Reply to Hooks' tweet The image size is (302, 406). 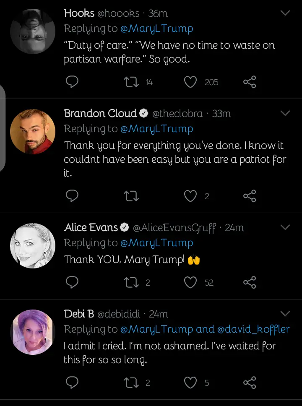(x=73, y=82)
